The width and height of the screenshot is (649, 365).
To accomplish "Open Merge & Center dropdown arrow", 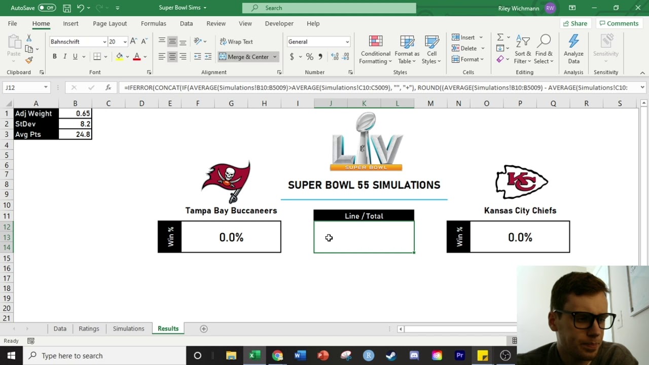I will pos(275,57).
